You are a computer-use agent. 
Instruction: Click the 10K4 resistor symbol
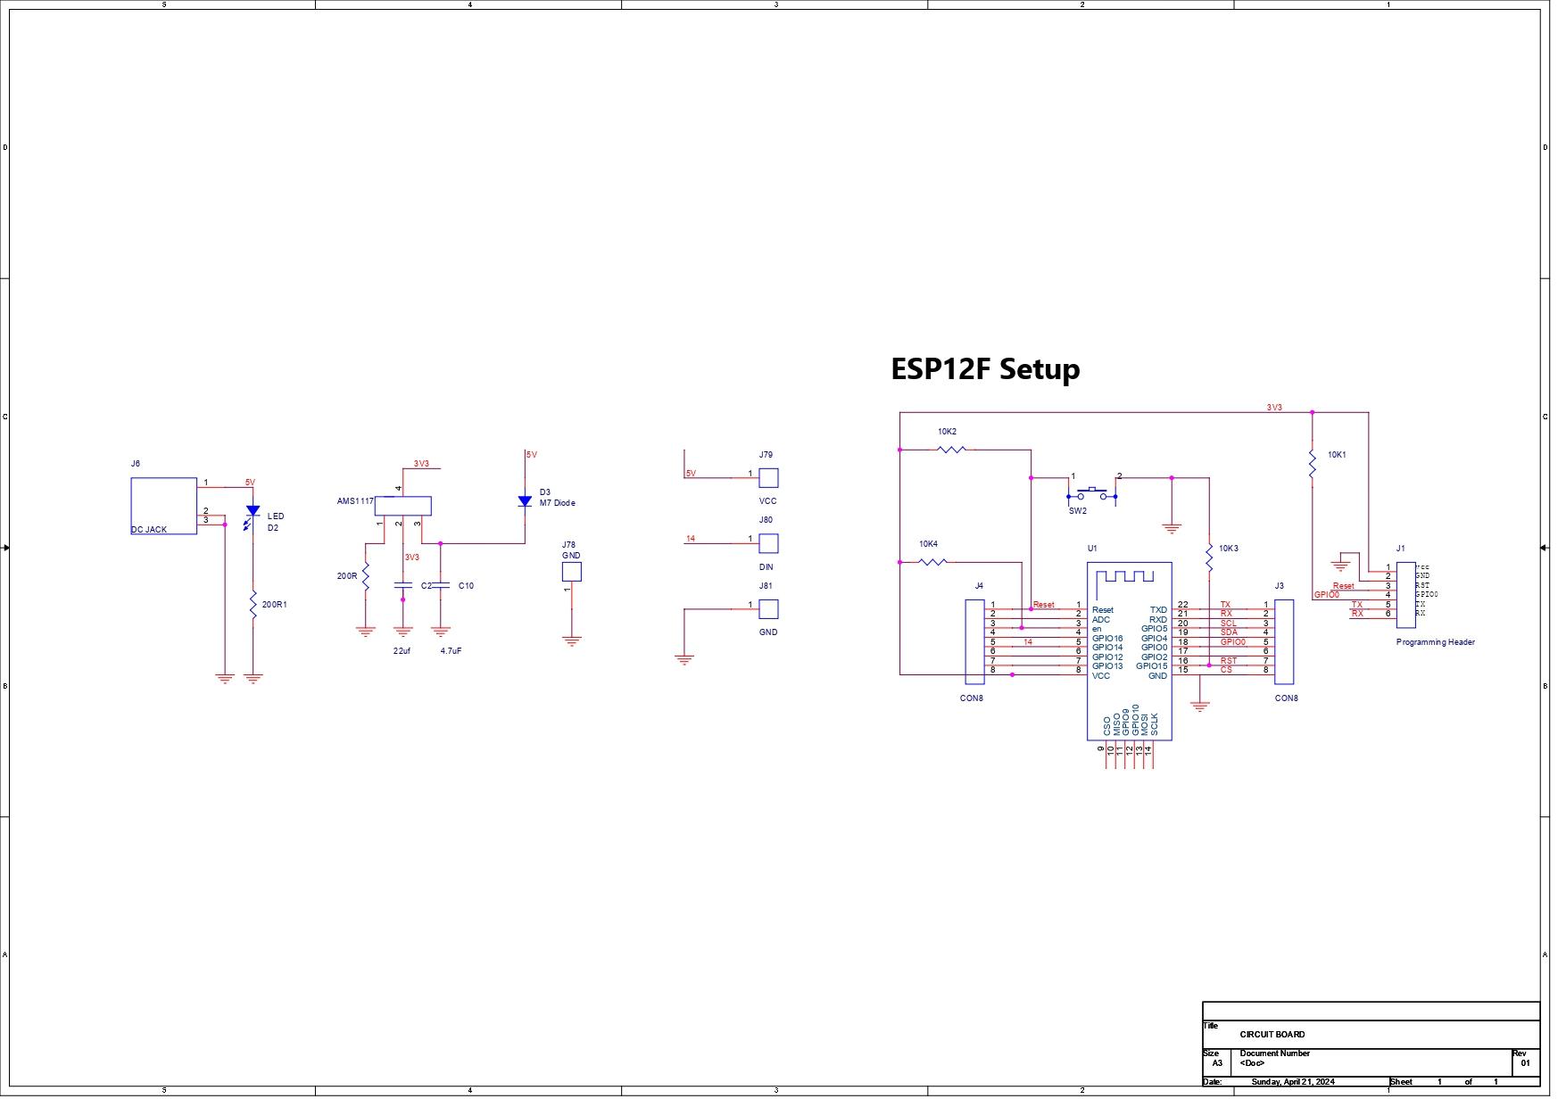tap(932, 562)
